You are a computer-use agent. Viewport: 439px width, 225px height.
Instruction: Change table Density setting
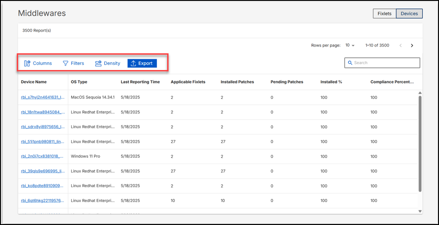pos(108,63)
